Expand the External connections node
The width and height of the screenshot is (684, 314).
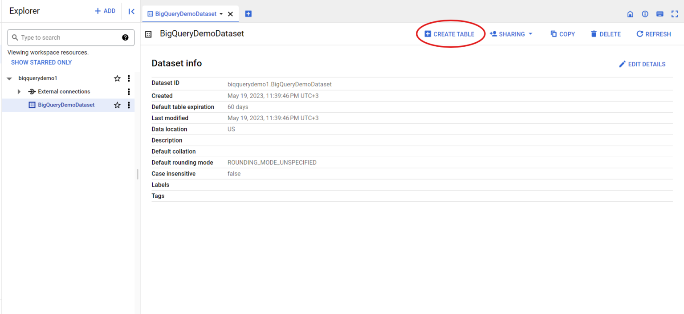tap(19, 91)
